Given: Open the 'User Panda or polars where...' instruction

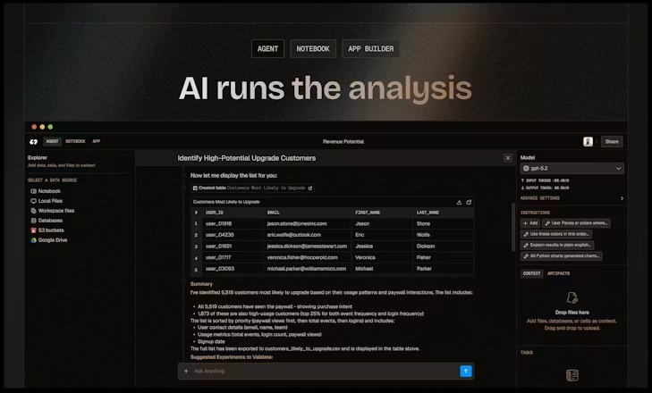Looking at the screenshot, I should point(576,223).
